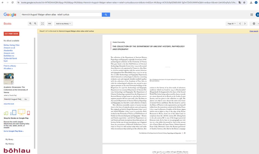
Task: Open the Google apps grid
Action: (x=251, y=15)
